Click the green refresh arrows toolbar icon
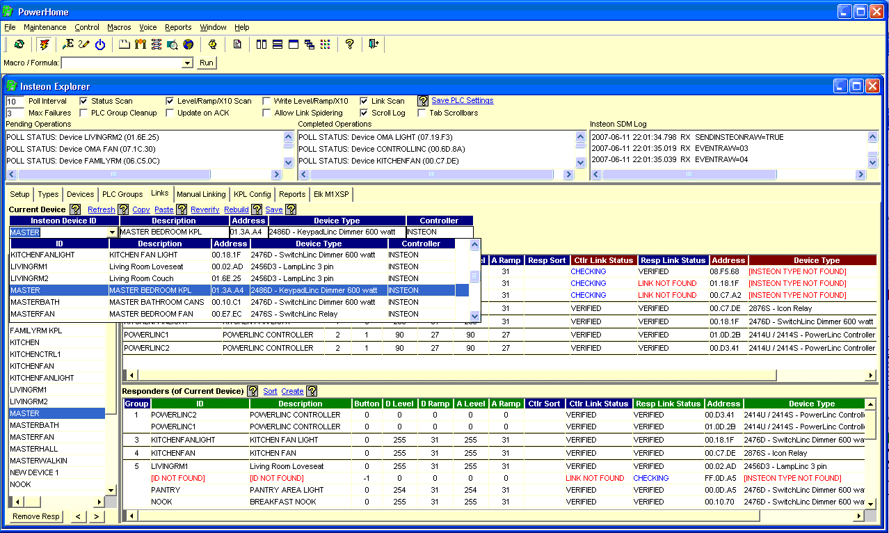This screenshot has height=533, width=889. tap(19, 45)
